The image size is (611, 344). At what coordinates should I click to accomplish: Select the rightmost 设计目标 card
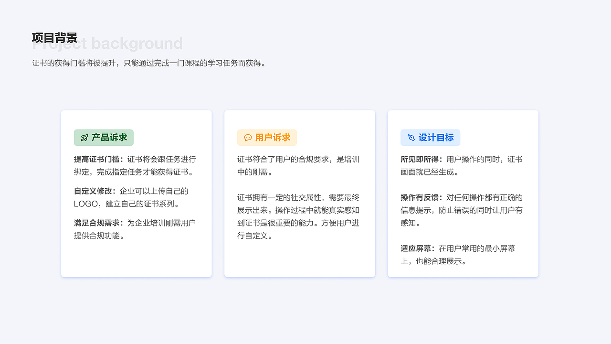pos(463,193)
